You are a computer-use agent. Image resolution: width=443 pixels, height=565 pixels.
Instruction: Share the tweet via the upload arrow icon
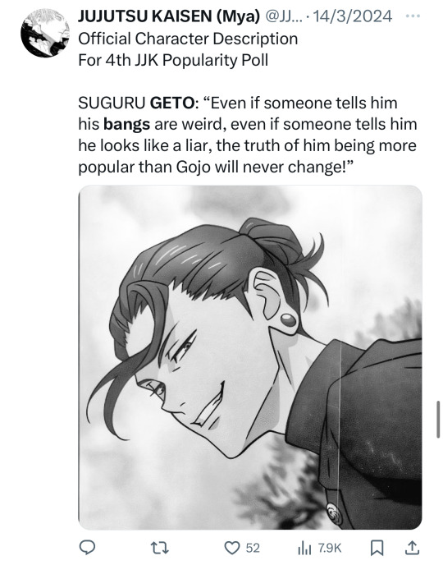point(412,548)
